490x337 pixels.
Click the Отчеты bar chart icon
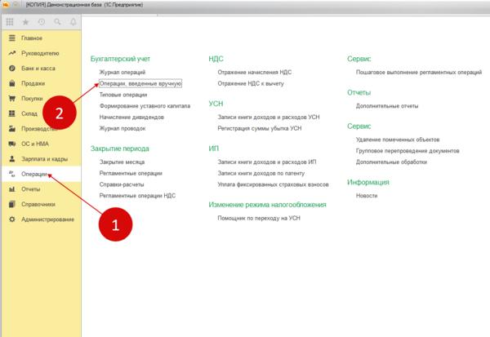11,189
